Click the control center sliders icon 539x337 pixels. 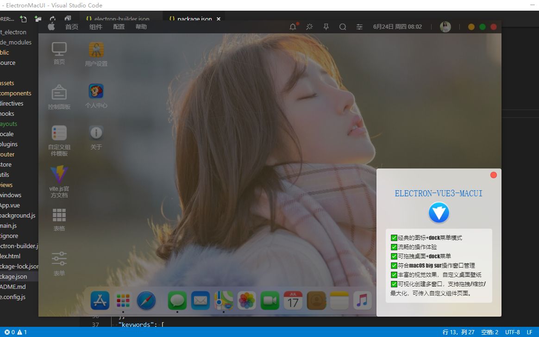coord(359,27)
